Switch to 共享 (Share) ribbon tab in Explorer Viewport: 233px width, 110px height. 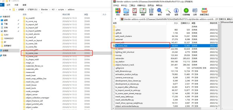click(16, 5)
